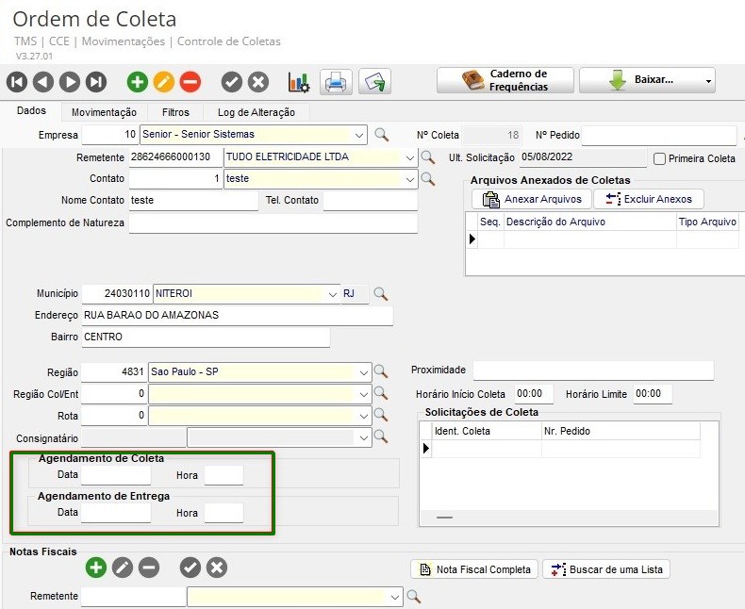Click Horário Início Coleta field
This screenshot has width=745, height=609.
point(534,394)
